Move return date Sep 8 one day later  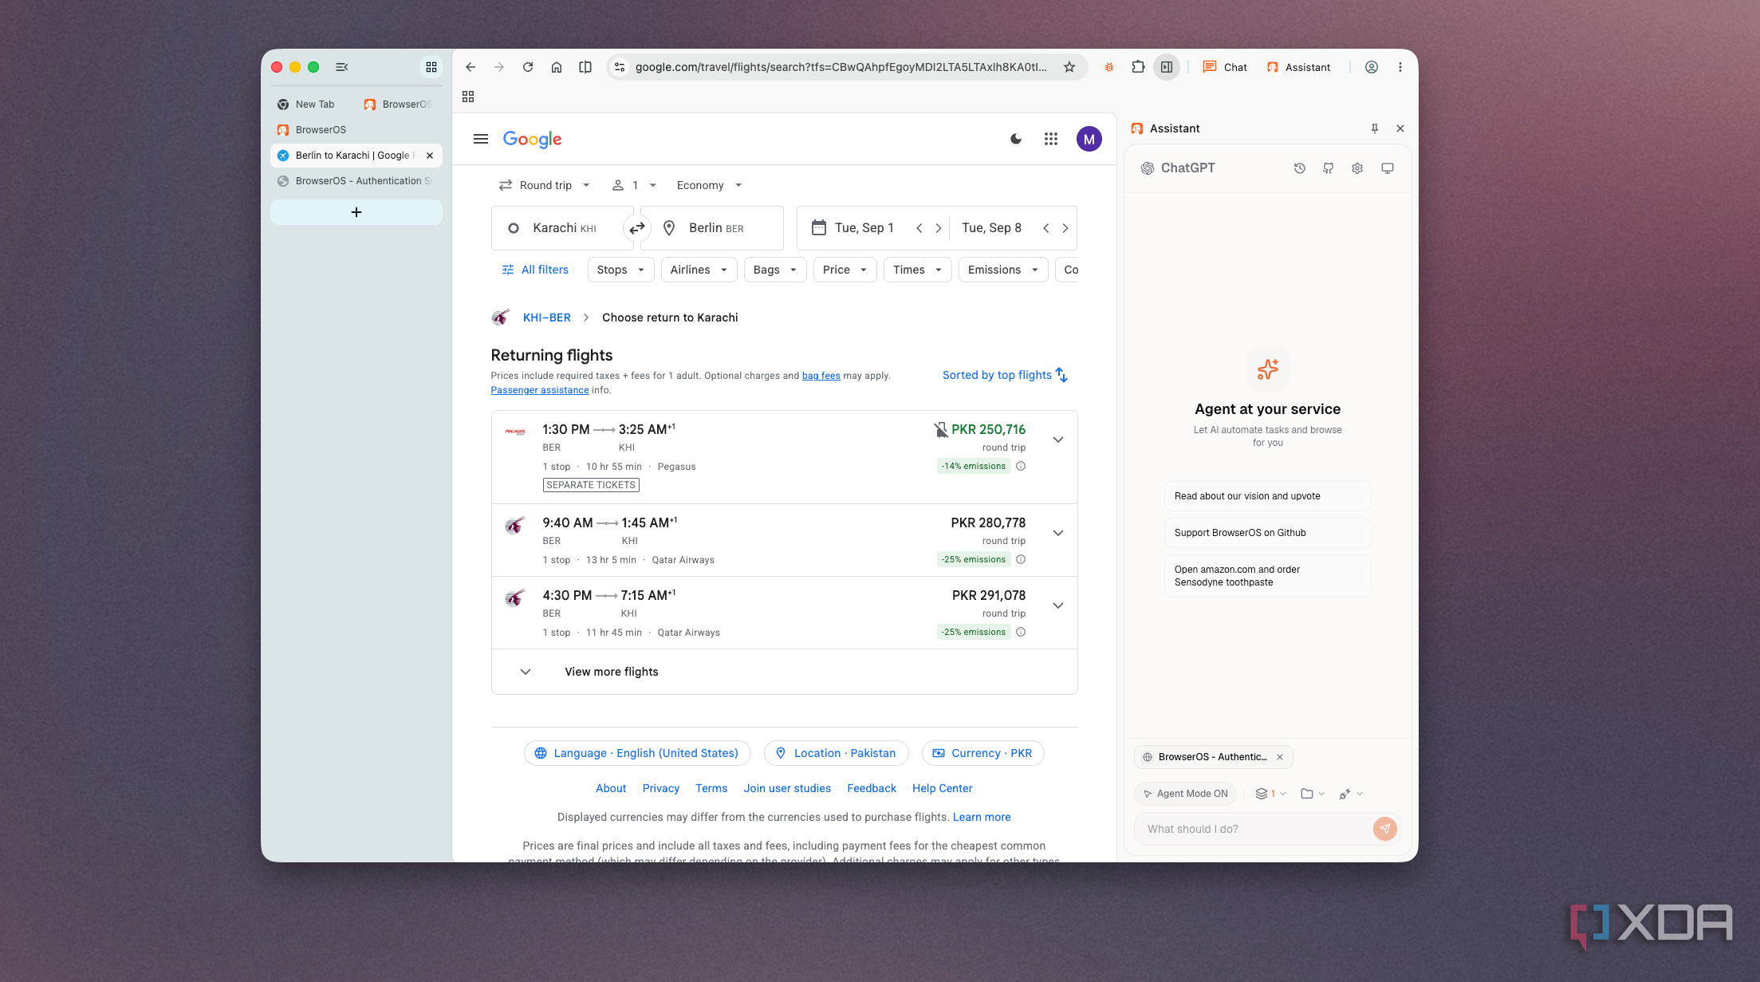point(1065,228)
